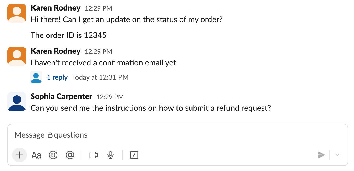The width and height of the screenshot is (354, 171).
Task: Click Sophia Carpenter's avatar
Action: (x=17, y=101)
